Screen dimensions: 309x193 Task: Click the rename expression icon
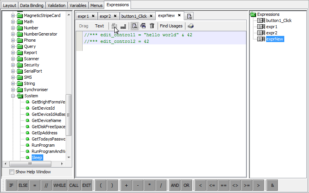click(x=134, y=26)
